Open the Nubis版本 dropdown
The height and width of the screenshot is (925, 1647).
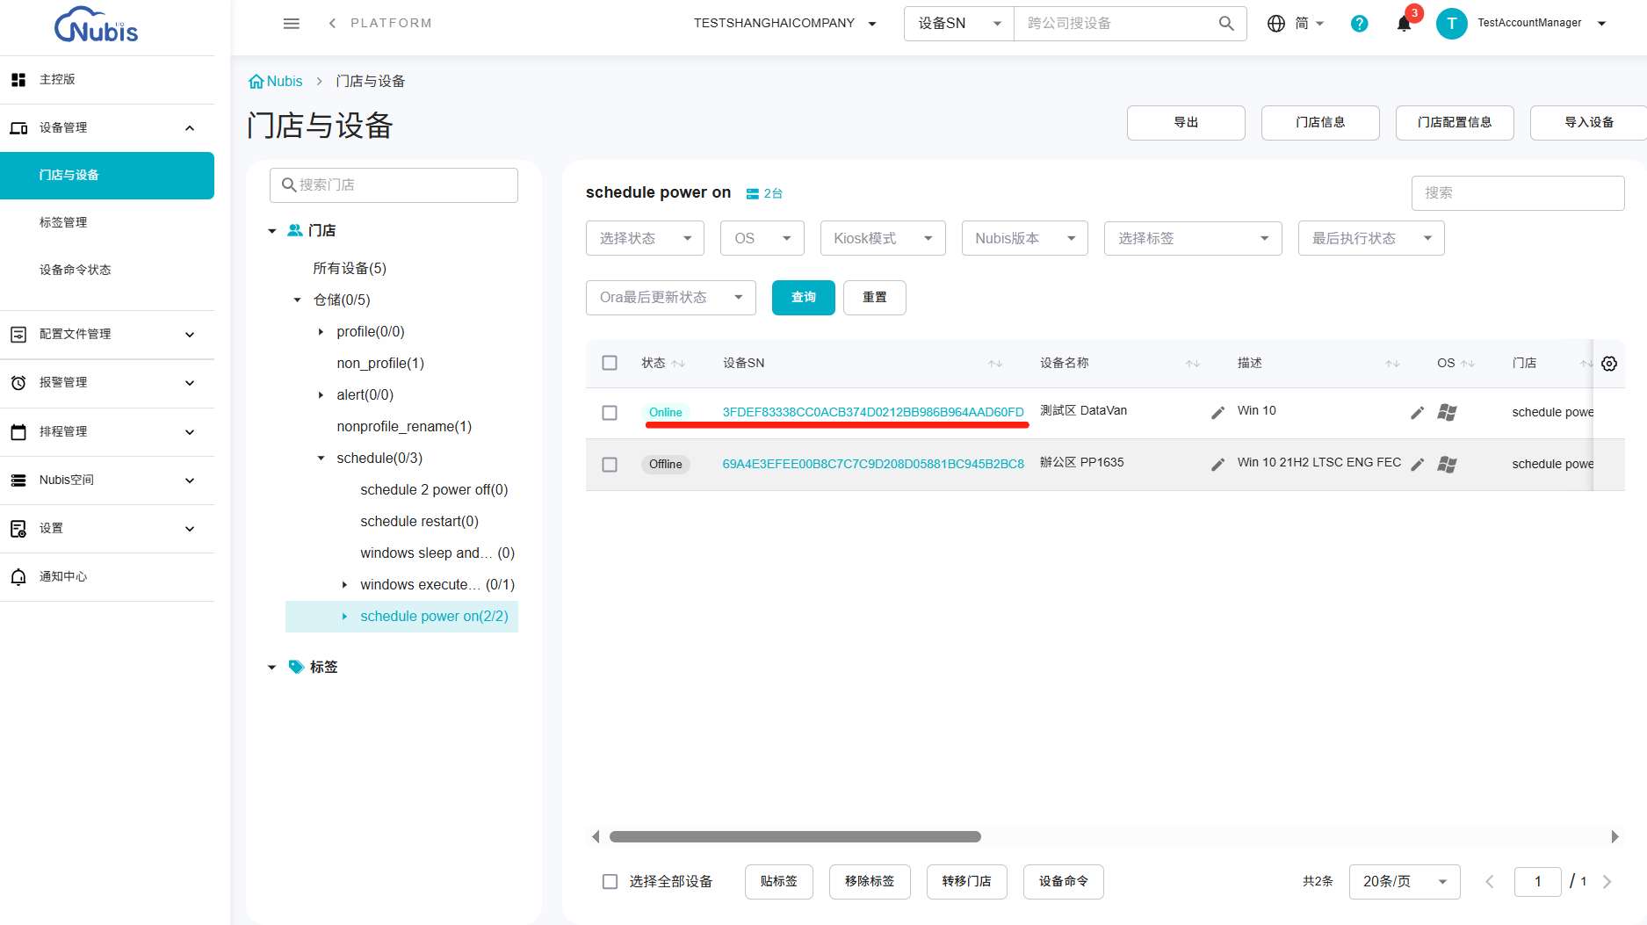click(x=1025, y=238)
